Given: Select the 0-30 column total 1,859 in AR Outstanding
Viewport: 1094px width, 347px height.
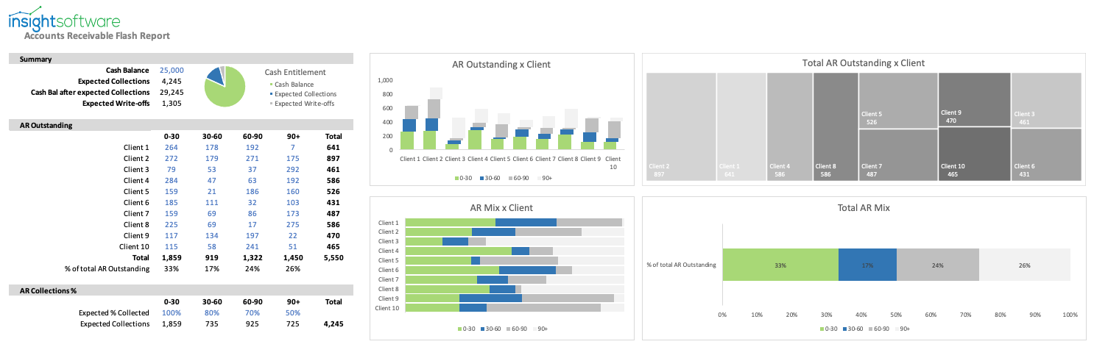Looking at the screenshot, I should click(172, 258).
